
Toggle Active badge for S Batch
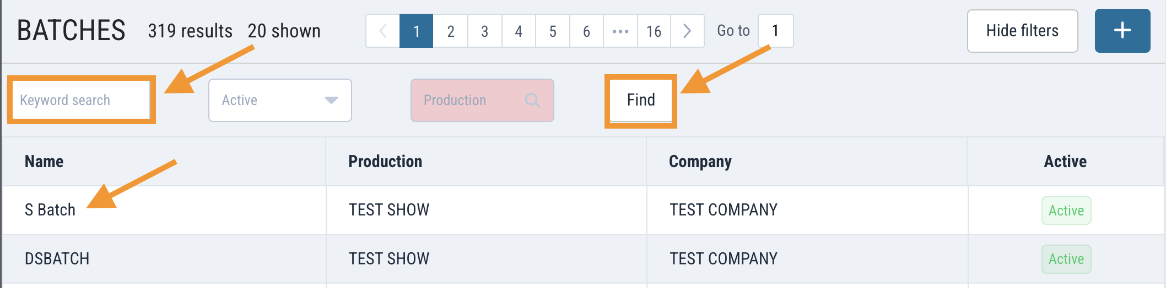point(1066,211)
